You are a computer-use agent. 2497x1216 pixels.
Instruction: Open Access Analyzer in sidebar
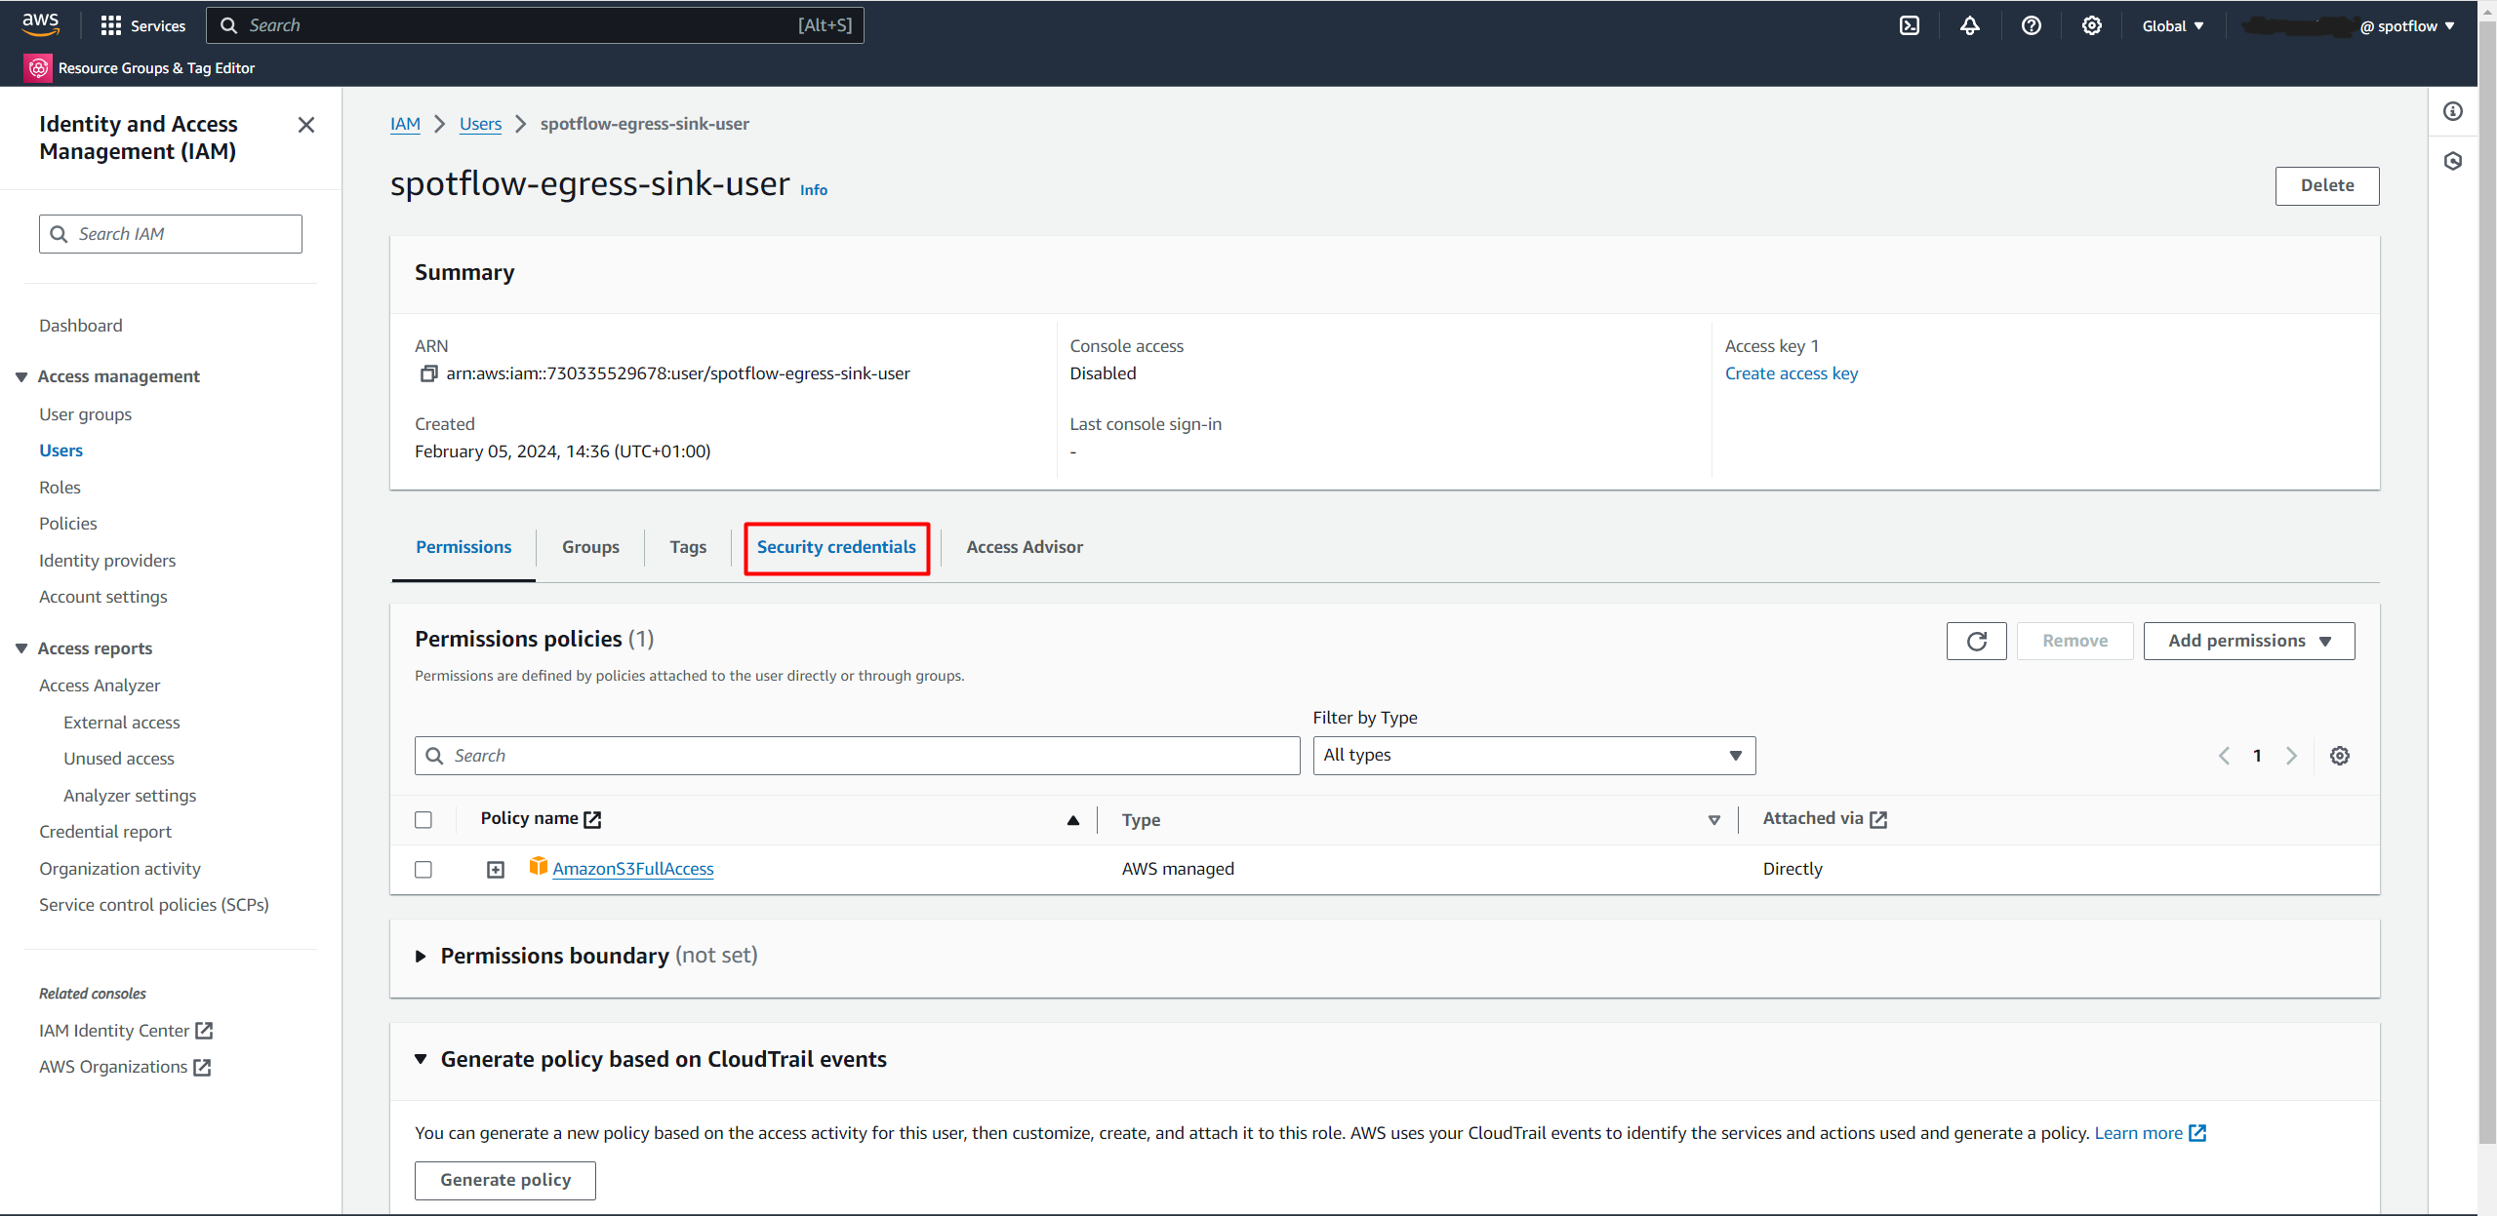coord(100,686)
